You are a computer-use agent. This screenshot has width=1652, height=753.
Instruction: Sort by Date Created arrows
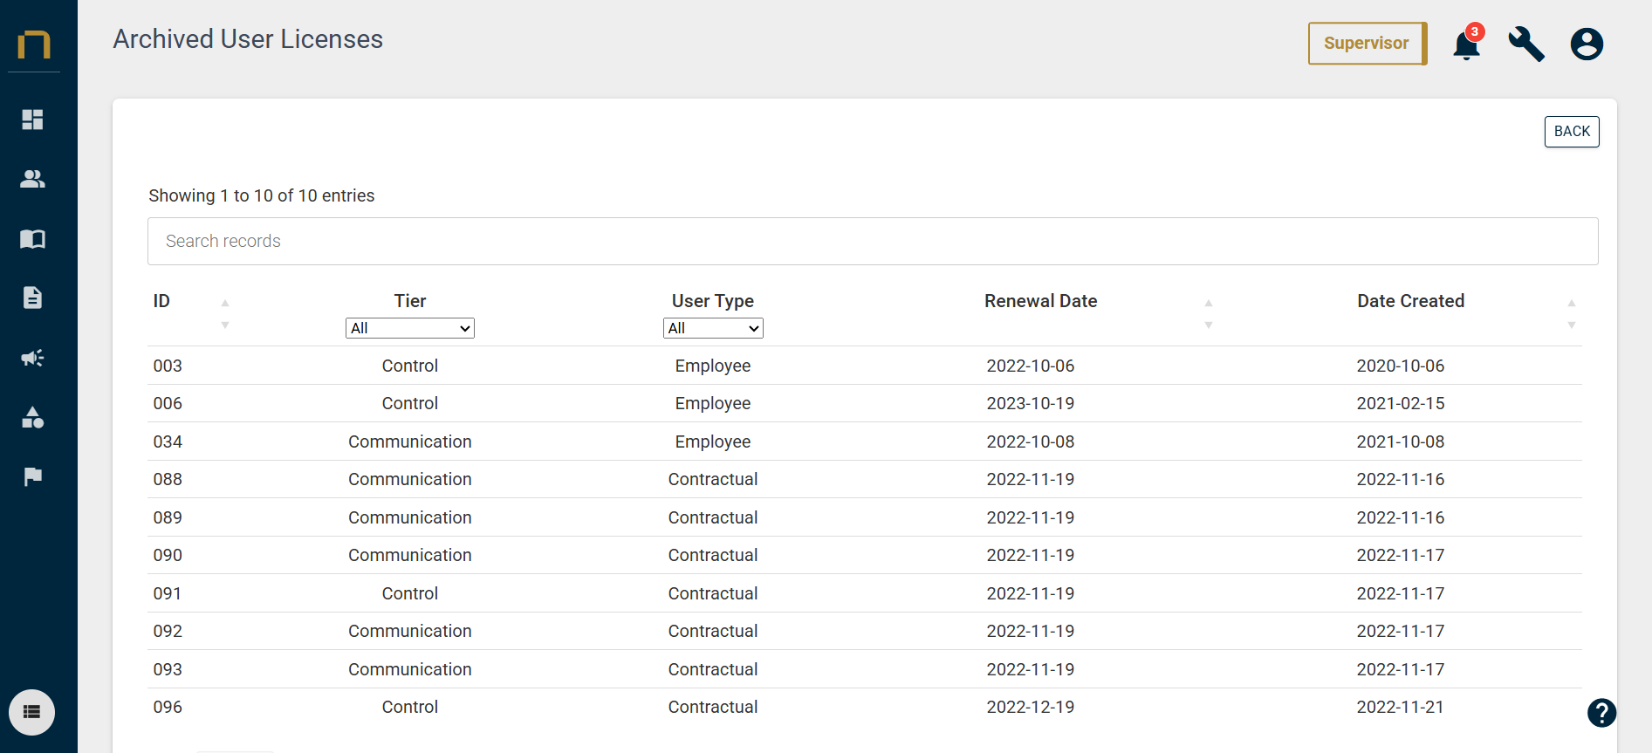(1571, 313)
